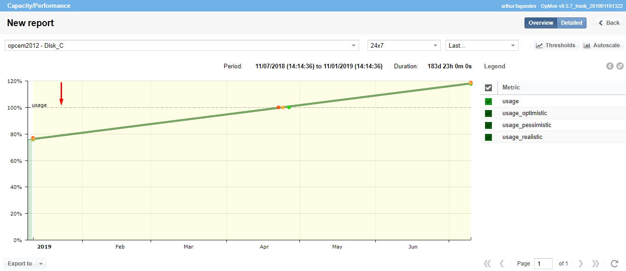This screenshot has height=271, width=626.
Task: Click the usage_realistic legend label
Action: point(522,137)
